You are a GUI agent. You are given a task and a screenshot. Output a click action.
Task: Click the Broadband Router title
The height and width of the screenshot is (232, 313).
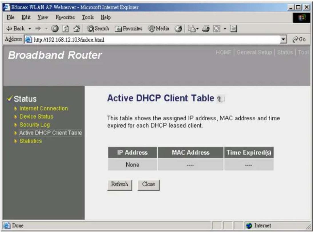(55, 55)
